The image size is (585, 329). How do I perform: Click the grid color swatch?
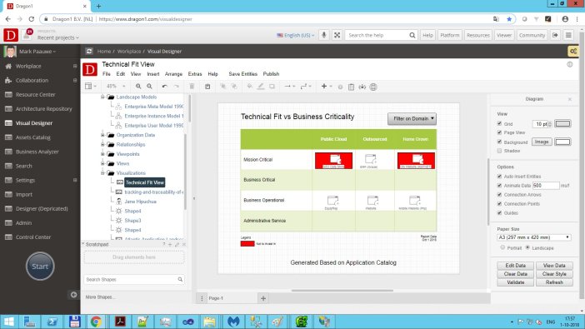pos(562,124)
